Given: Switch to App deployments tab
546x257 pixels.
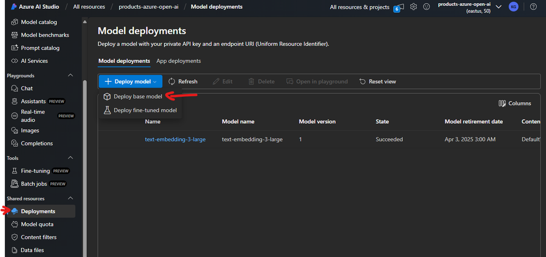Looking at the screenshot, I should 179,61.
